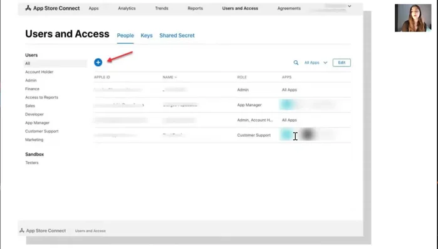Image resolution: width=438 pixels, height=249 pixels.
Task: Filter users by Account Holder
Action: click(39, 72)
